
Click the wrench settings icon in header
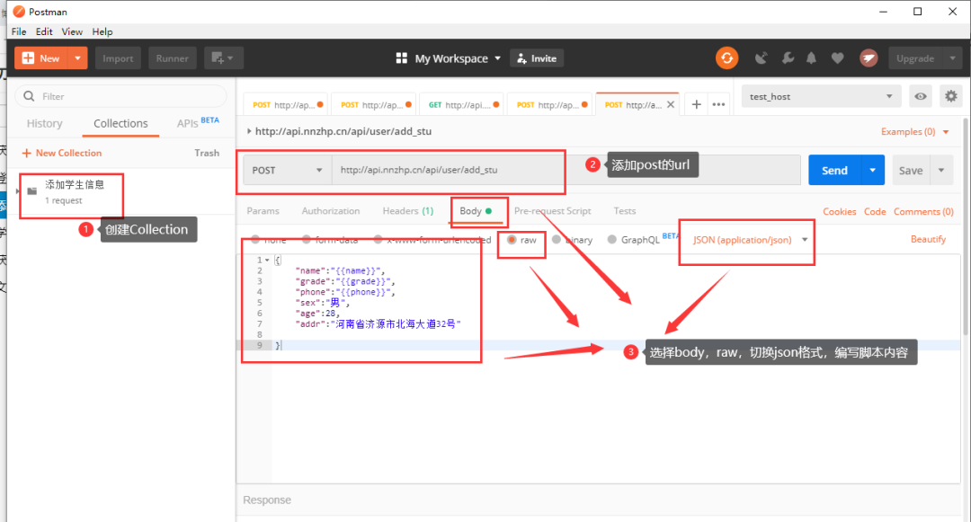pyautogui.click(x=788, y=58)
